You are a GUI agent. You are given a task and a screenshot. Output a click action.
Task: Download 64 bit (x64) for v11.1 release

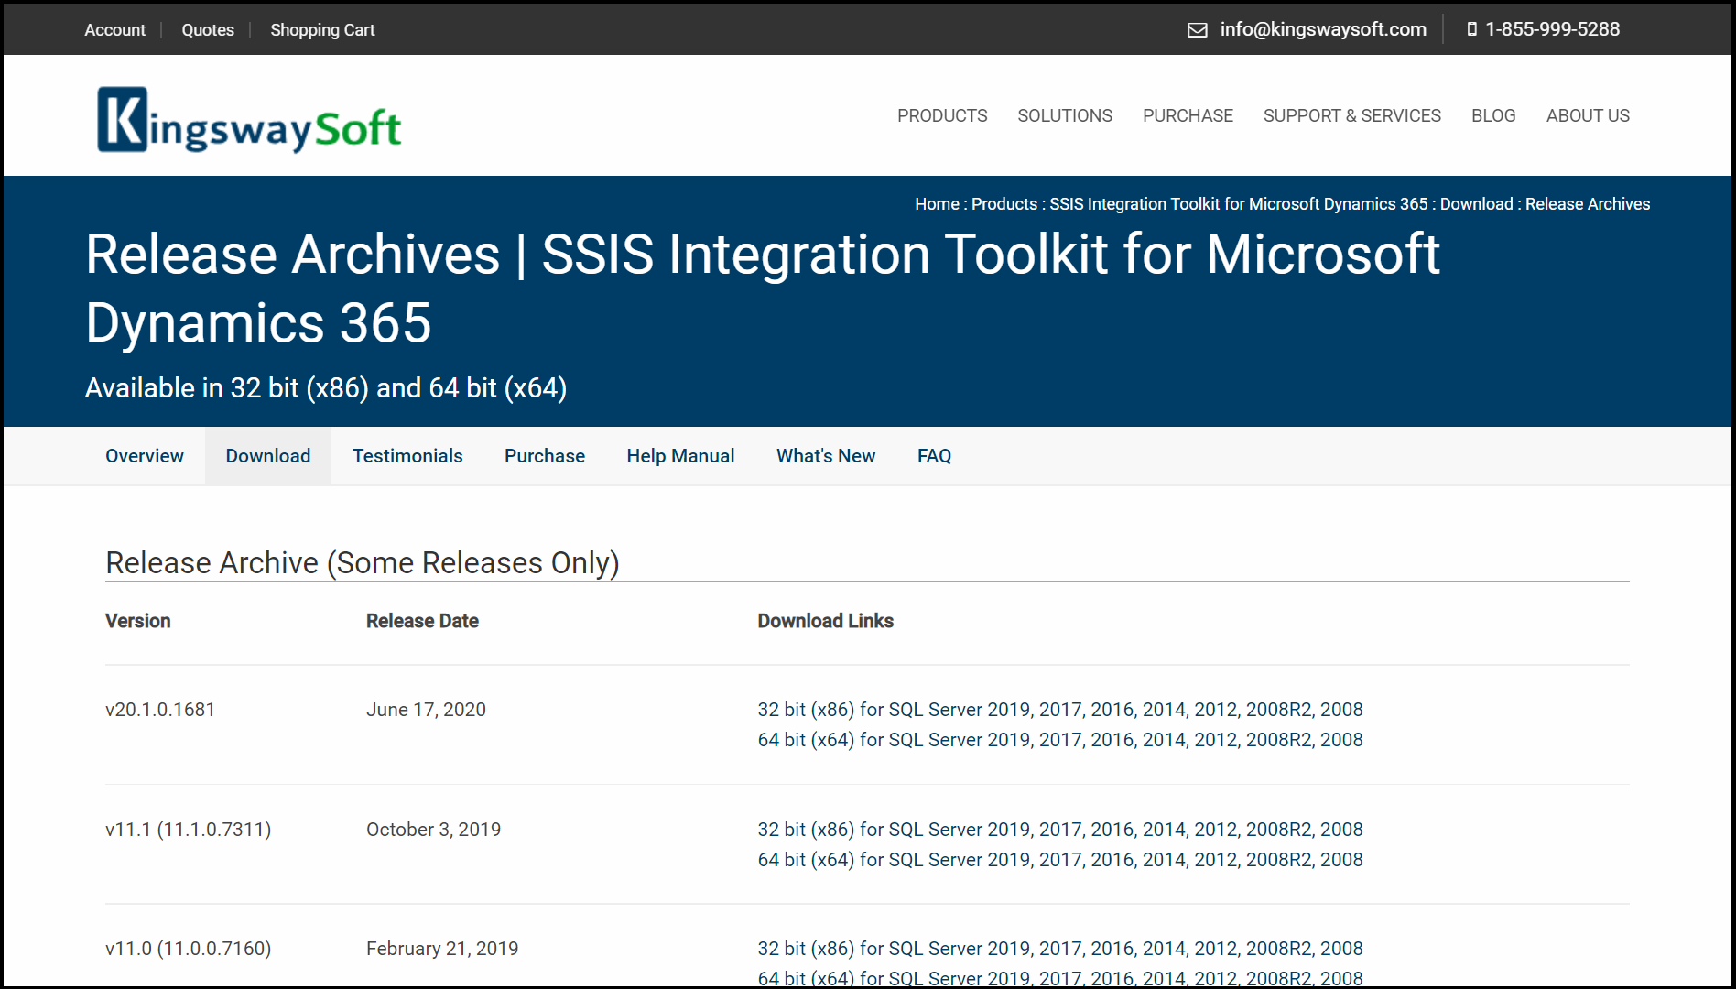point(1060,860)
